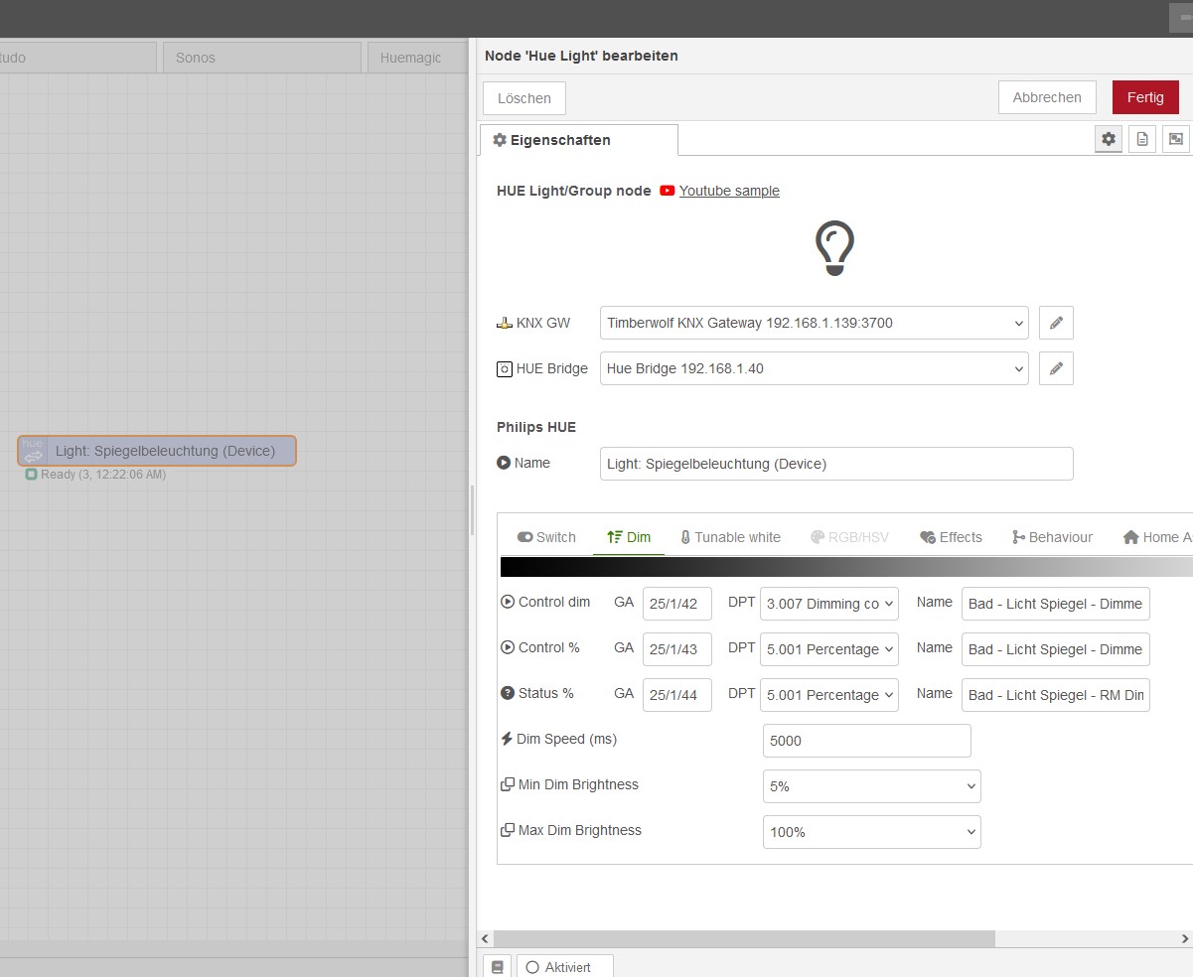
Task: Toggle the Aktiviert node enable button
Action: pyautogui.click(x=564, y=966)
